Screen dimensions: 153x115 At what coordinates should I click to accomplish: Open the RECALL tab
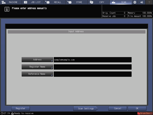55,2
